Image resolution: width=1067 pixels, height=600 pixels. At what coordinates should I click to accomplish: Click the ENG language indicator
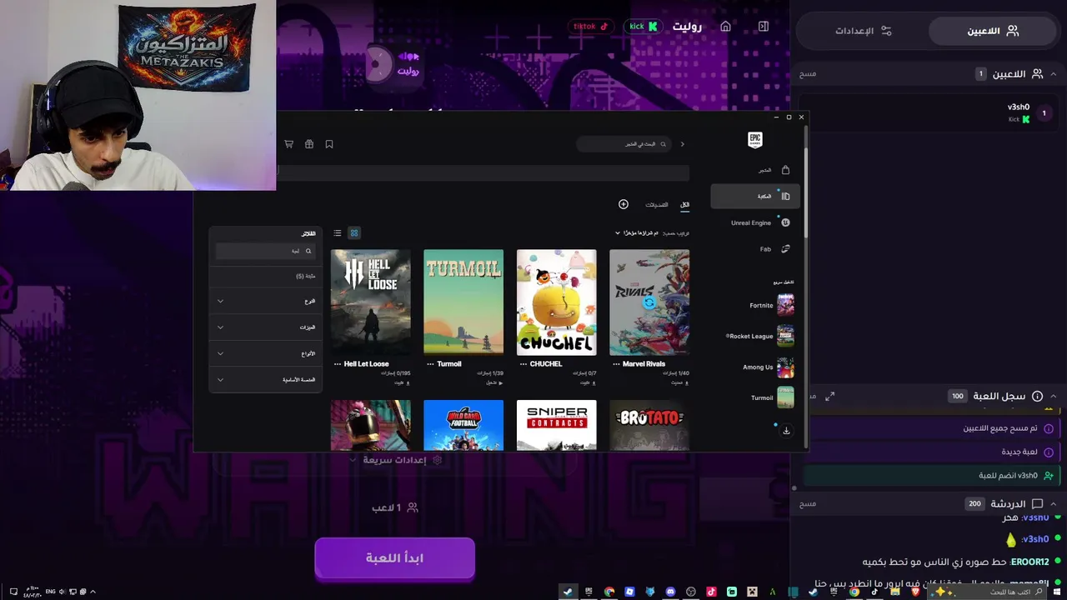(x=51, y=592)
